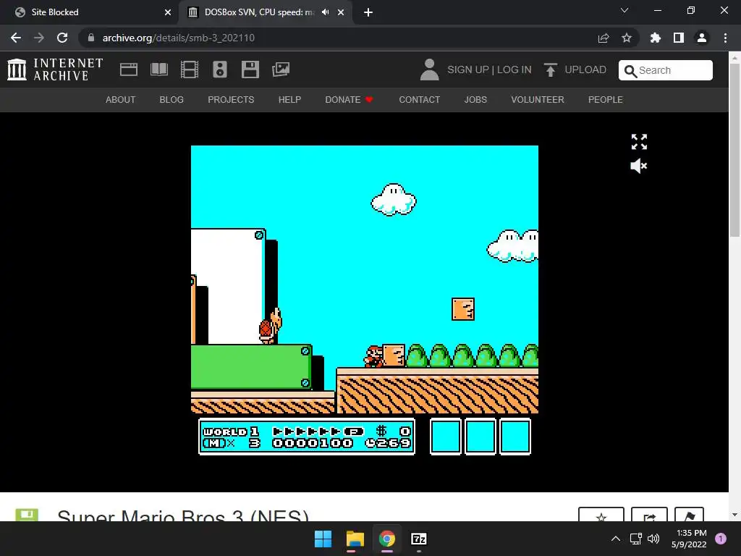Open the Audio speaker icon
The width and height of the screenshot is (741, 556).
coord(220,69)
